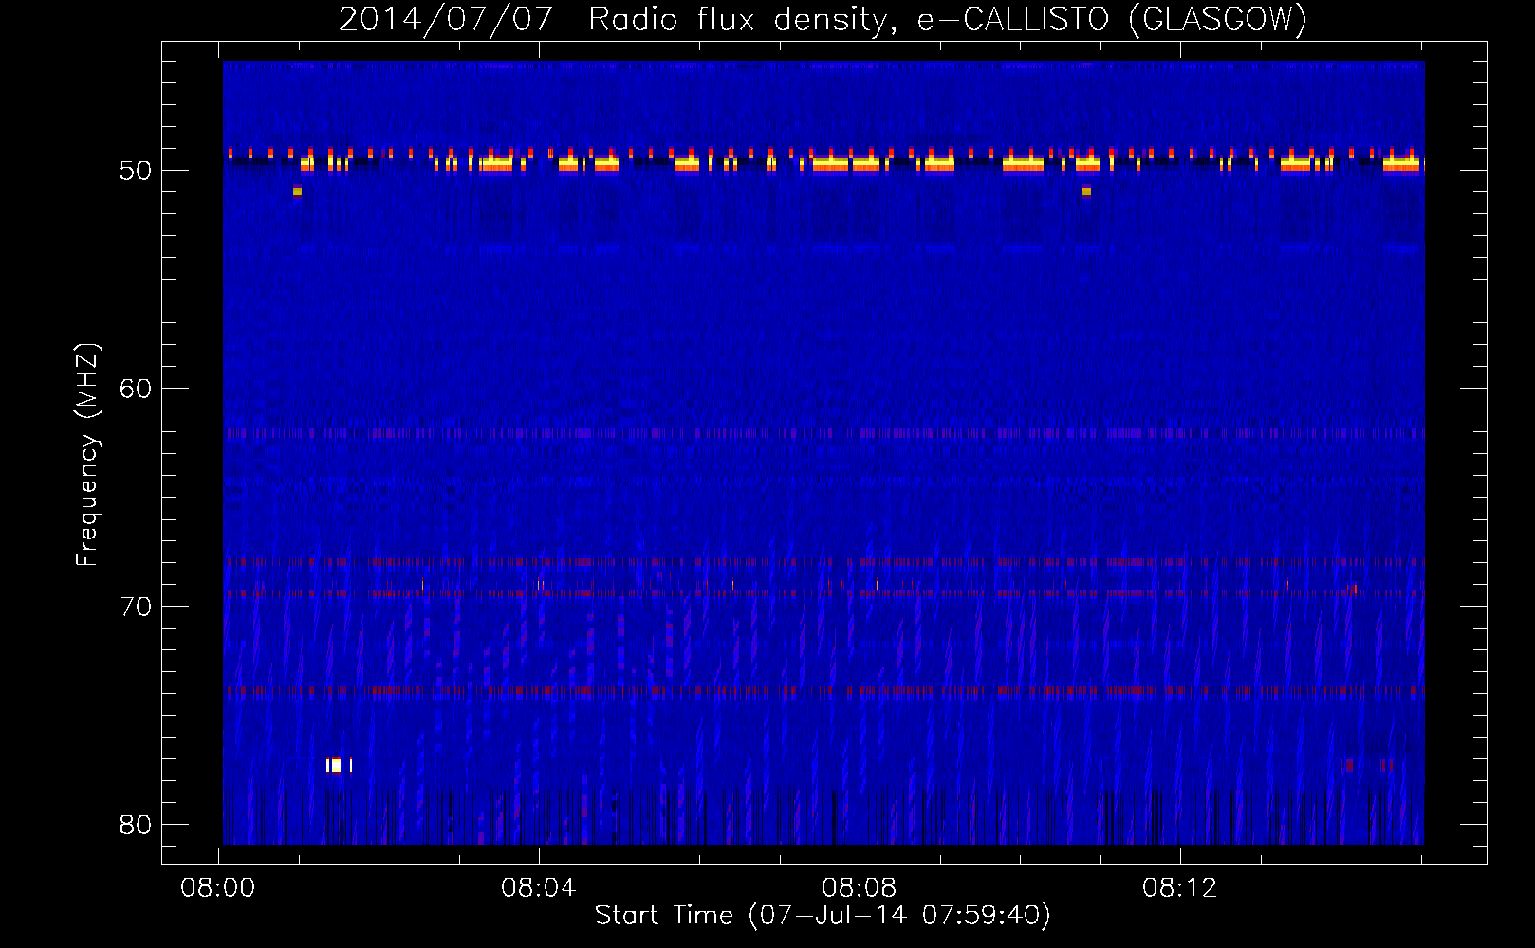The height and width of the screenshot is (948, 1535).
Task: Click the 08:04 time tick label
Action: [x=539, y=888]
